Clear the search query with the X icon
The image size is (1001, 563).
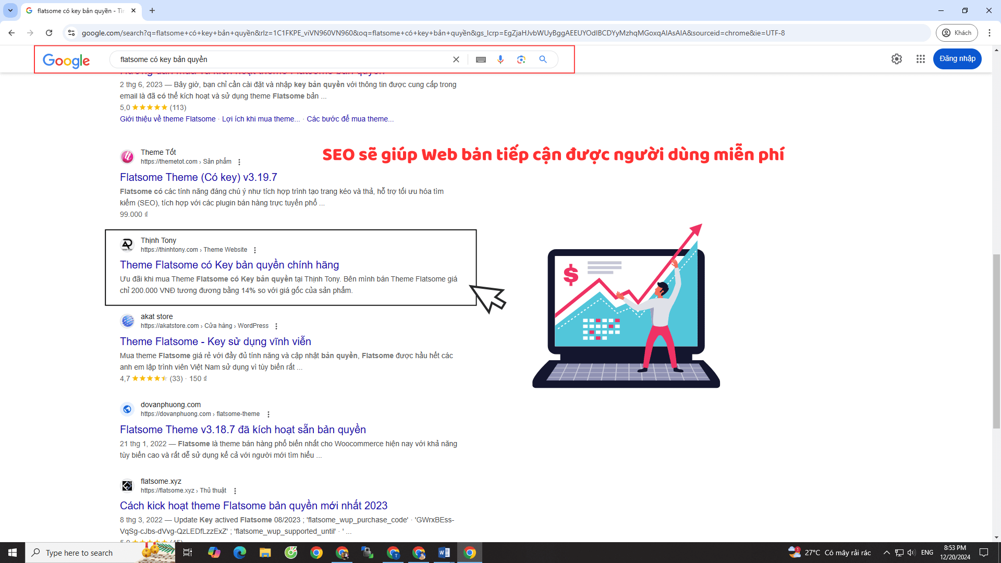point(456,59)
